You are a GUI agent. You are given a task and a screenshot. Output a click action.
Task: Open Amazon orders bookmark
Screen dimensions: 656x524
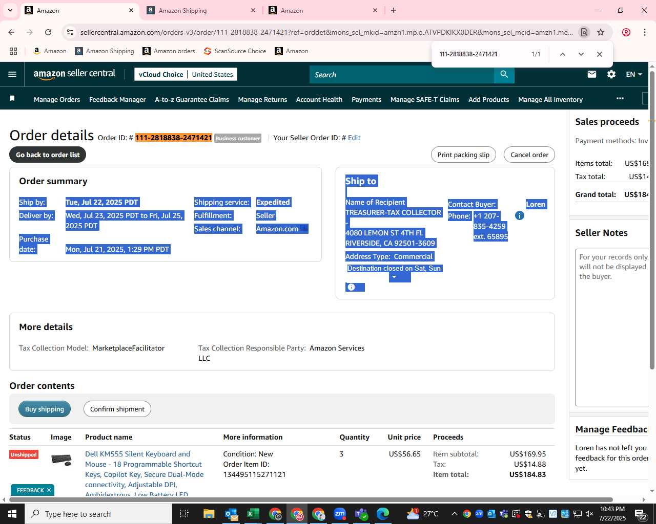(169, 51)
